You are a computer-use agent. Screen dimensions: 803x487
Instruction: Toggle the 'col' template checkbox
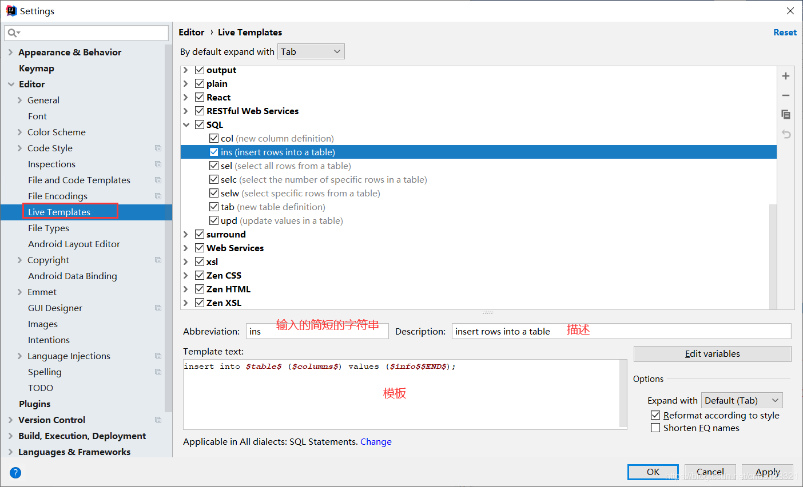(x=214, y=138)
